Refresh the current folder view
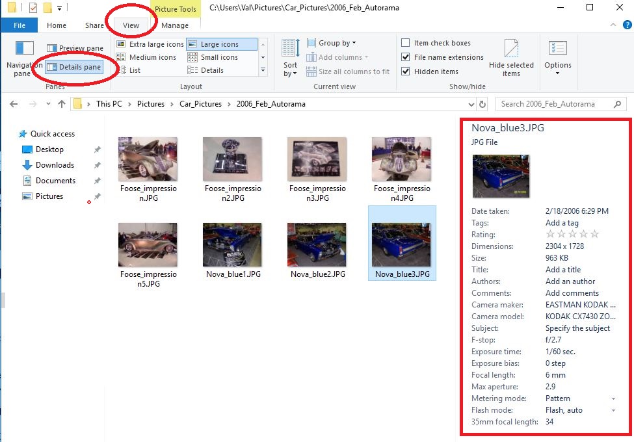 point(482,104)
